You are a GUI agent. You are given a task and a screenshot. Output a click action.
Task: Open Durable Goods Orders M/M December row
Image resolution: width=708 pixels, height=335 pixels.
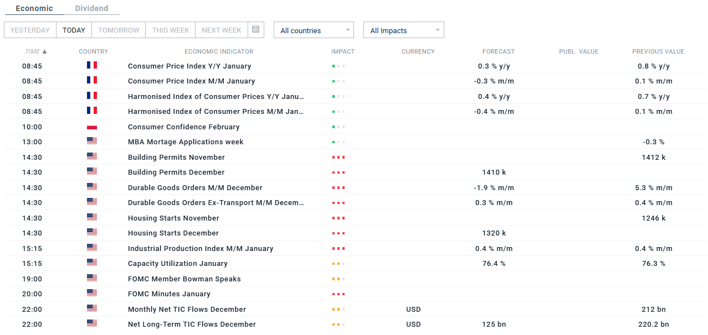click(x=195, y=187)
